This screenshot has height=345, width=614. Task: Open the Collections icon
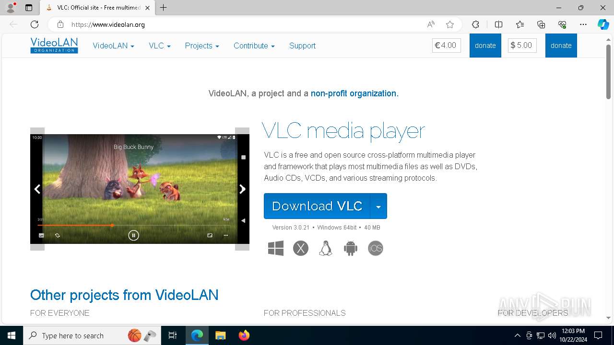(541, 24)
